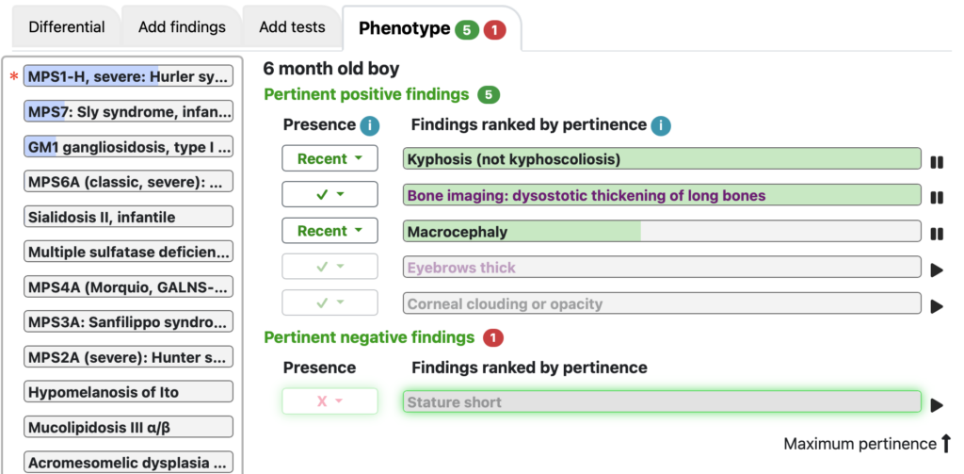Image resolution: width=964 pixels, height=474 pixels.
Task: Click the Maximum pertinence up arrow
Action: click(x=946, y=443)
